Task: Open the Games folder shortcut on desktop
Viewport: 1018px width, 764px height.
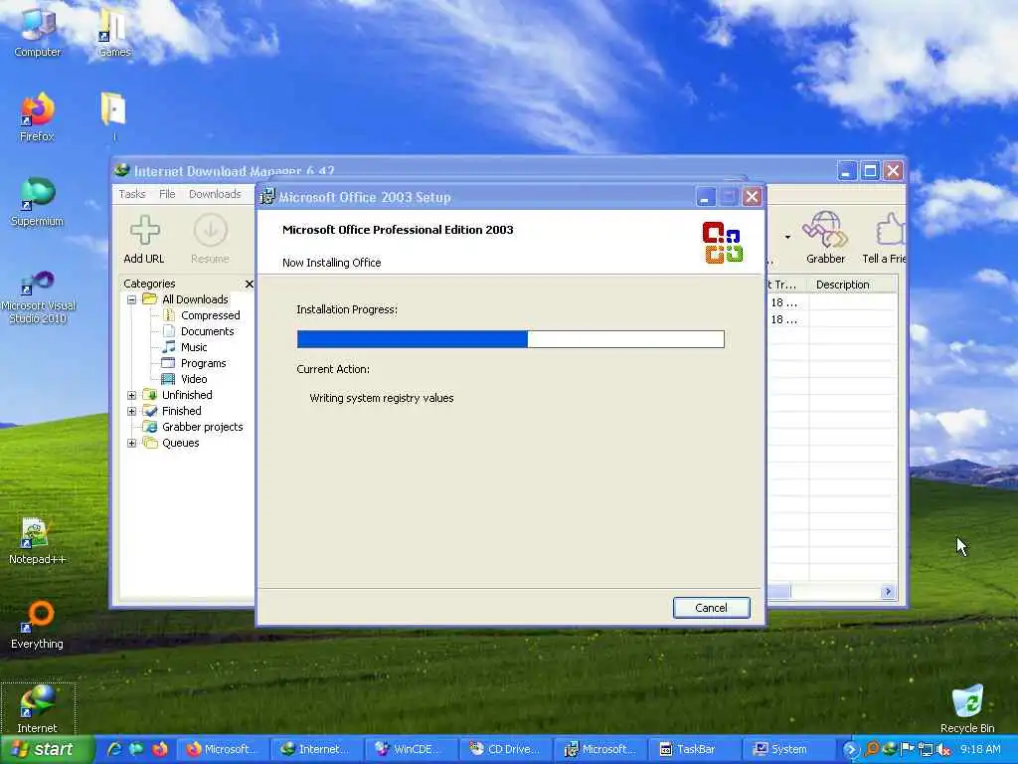Action: coord(113,33)
